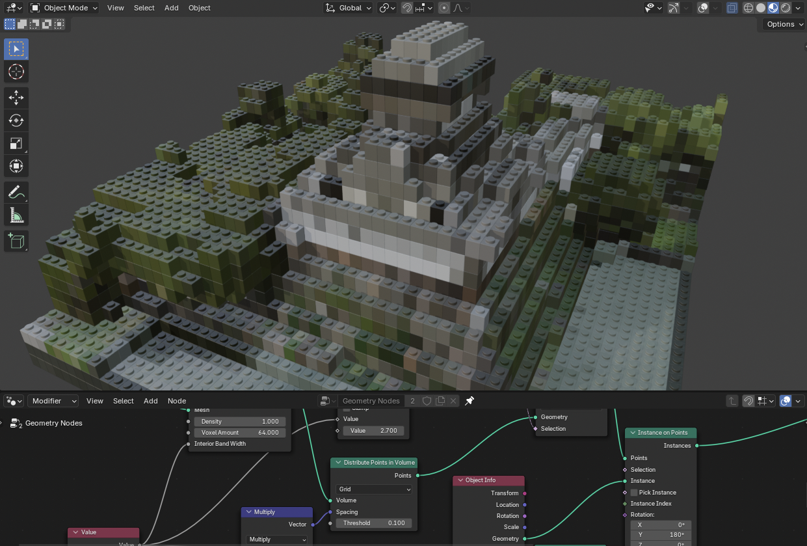Click the pin icon beside Geometry Nodes
807x546 pixels.
click(470, 401)
